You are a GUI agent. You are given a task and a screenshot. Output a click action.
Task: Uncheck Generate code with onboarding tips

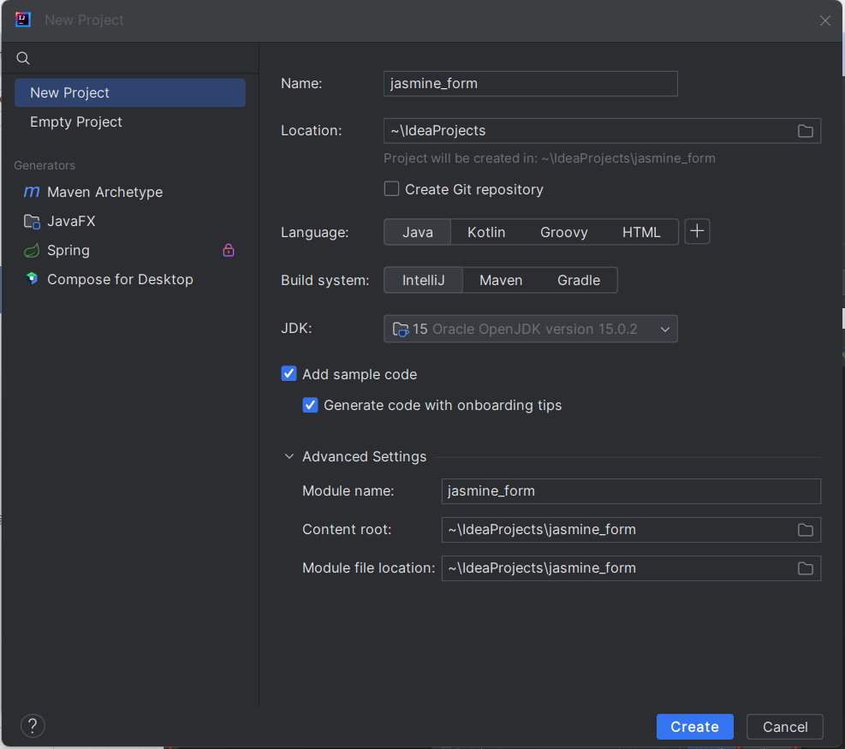pos(310,405)
